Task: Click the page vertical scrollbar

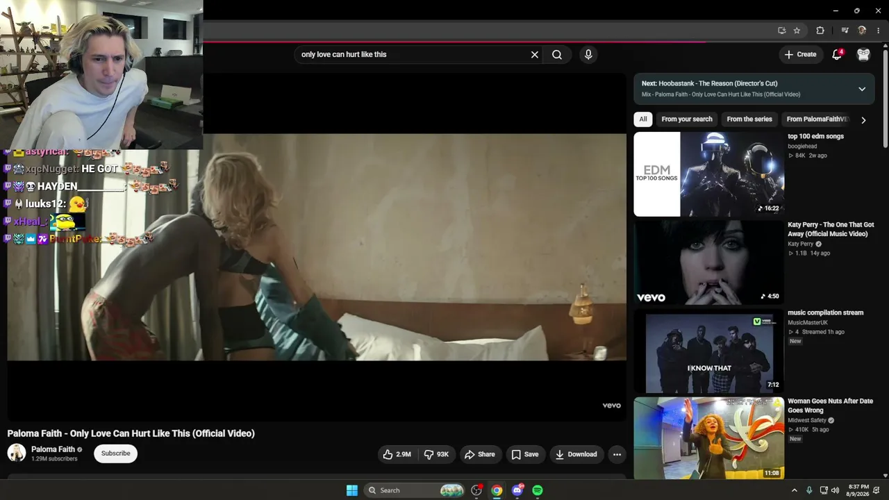Action: coord(886,97)
